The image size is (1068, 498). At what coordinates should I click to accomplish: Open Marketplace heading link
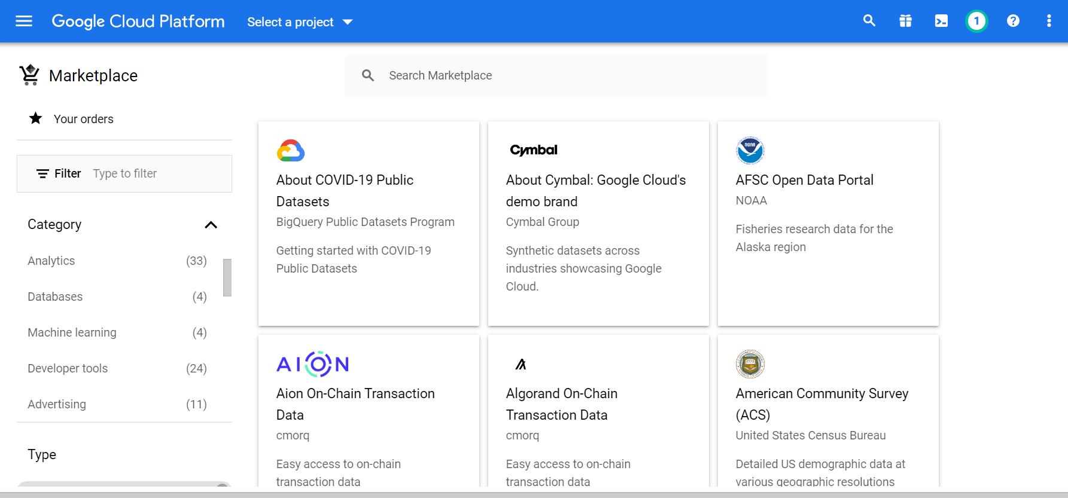click(93, 76)
